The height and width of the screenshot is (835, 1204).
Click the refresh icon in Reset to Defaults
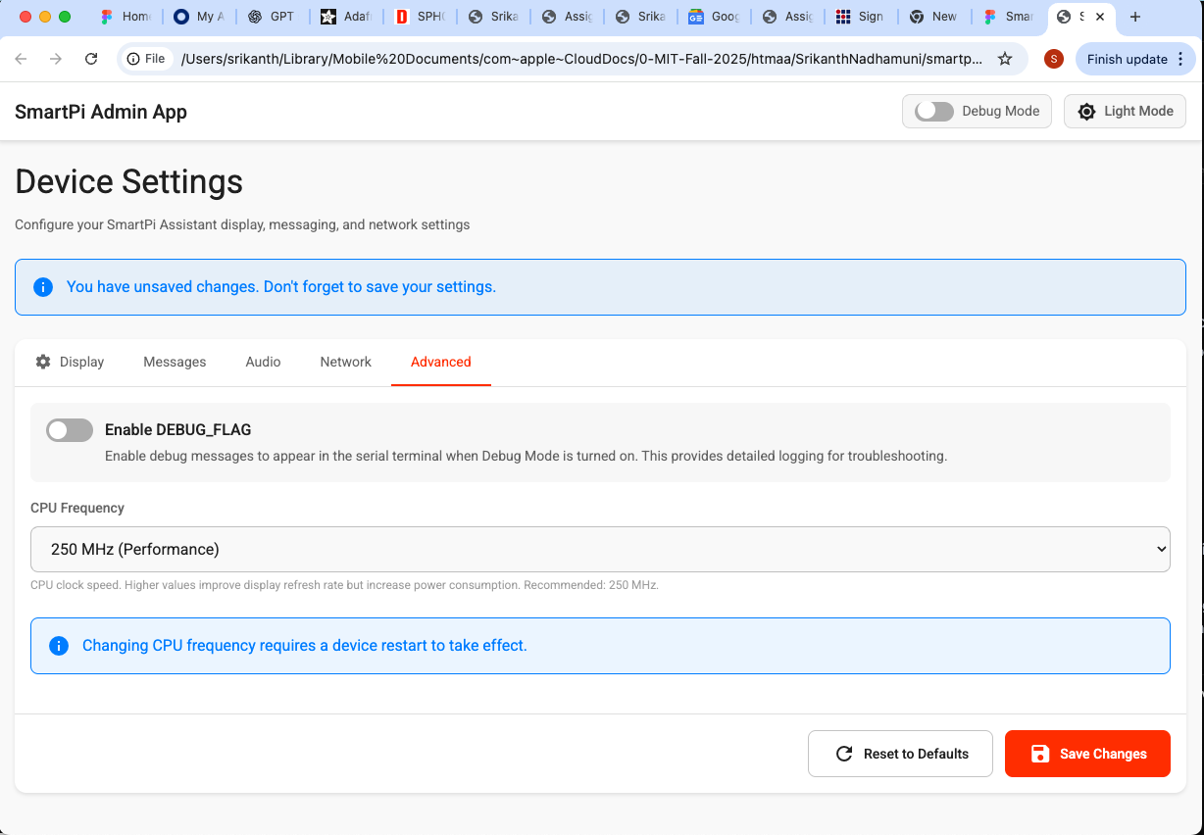pyautogui.click(x=844, y=753)
